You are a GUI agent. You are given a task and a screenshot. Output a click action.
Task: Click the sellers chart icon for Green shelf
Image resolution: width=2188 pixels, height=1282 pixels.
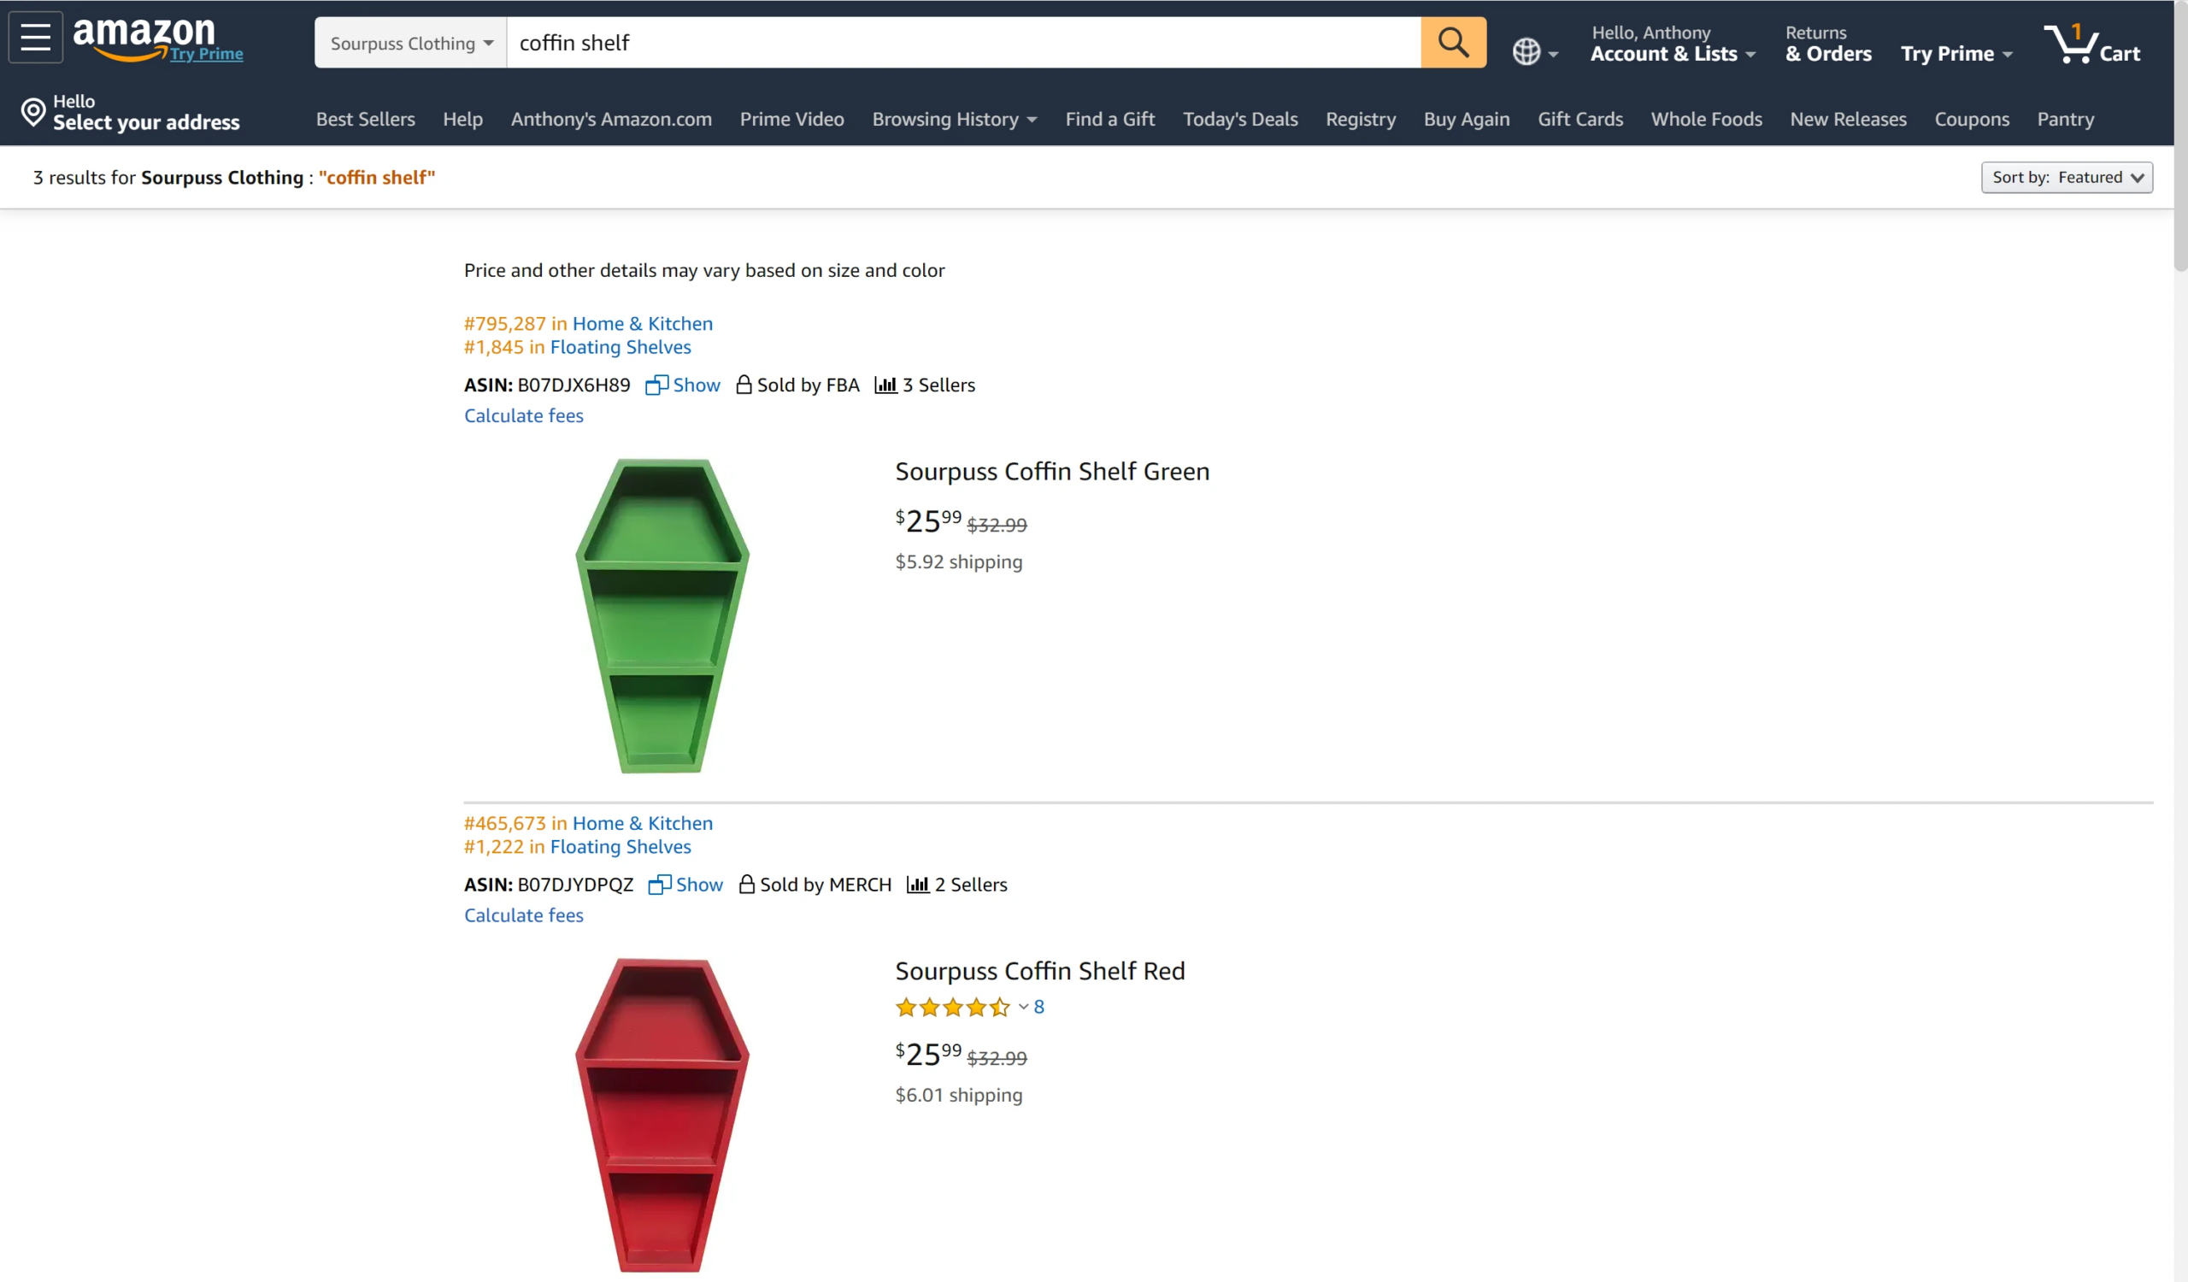[x=885, y=385]
